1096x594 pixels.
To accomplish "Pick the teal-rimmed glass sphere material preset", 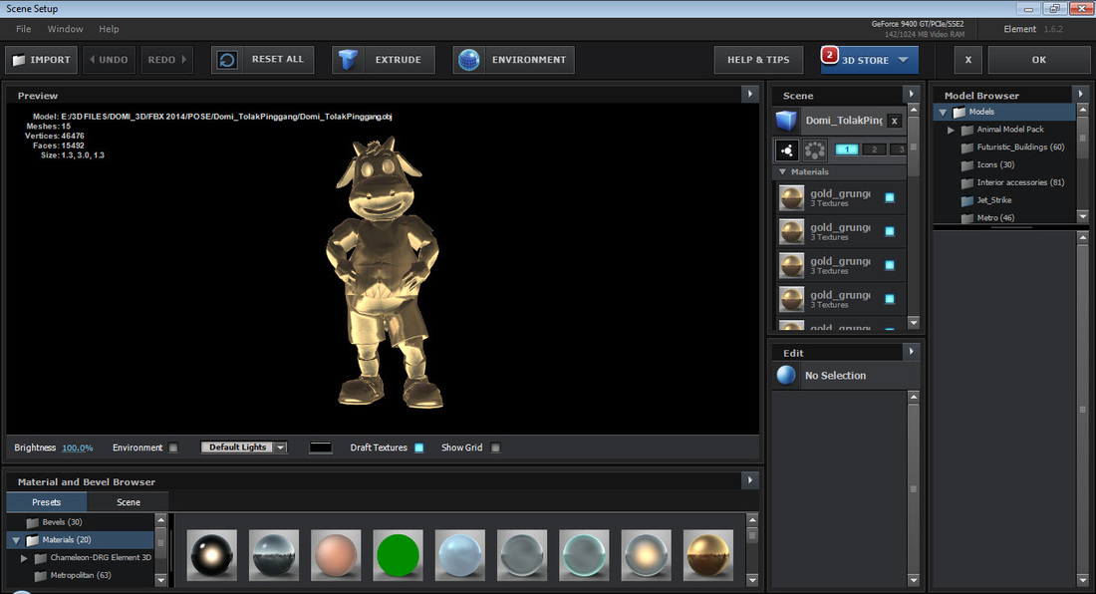I will [584, 555].
